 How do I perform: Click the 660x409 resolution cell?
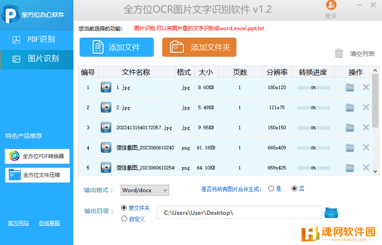pyautogui.click(x=277, y=148)
